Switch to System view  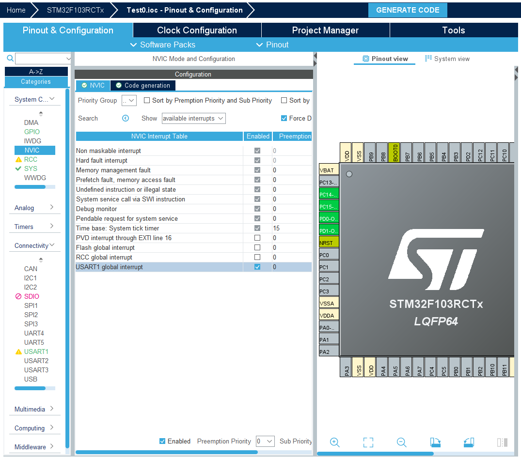click(x=447, y=59)
